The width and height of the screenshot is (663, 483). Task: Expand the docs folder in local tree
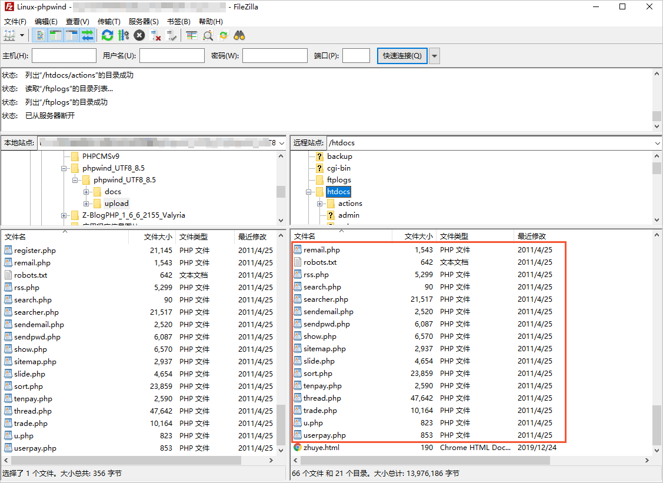(x=86, y=192)
